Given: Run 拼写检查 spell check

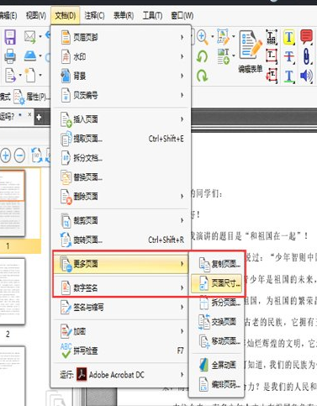Looking at the screenshot, I should pyautogui.click(x=122, y=351).
